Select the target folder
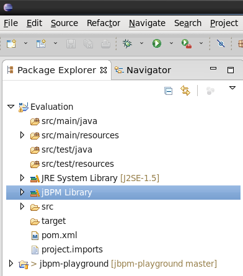Image resolution: width=243 pixels, height=276 pixels. click(53, 221)
